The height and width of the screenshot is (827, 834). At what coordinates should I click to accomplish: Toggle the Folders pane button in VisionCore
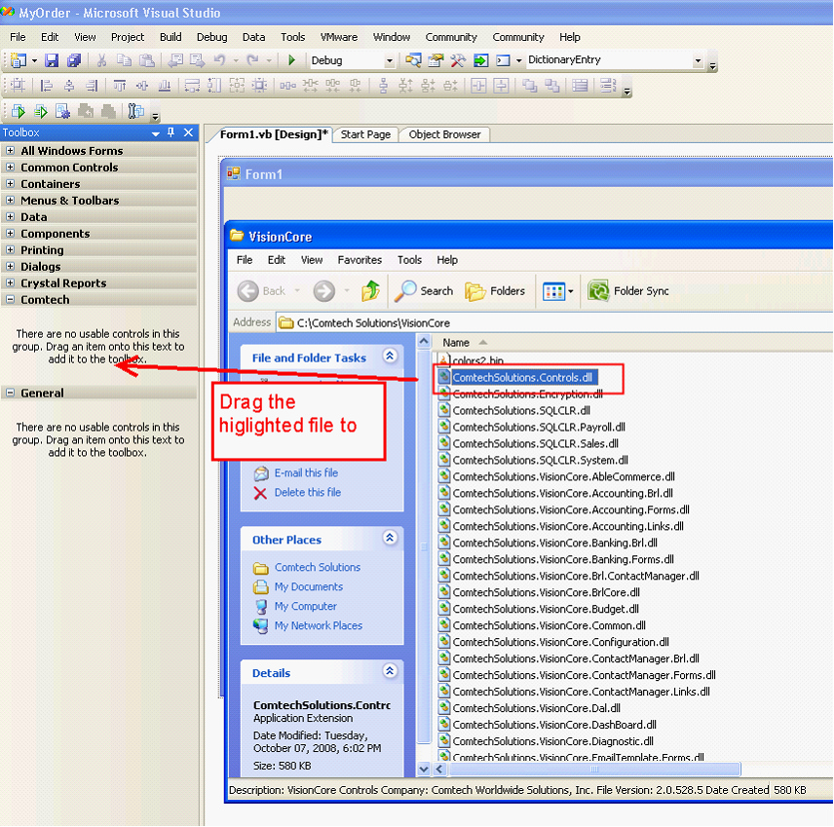click(495, 291)
